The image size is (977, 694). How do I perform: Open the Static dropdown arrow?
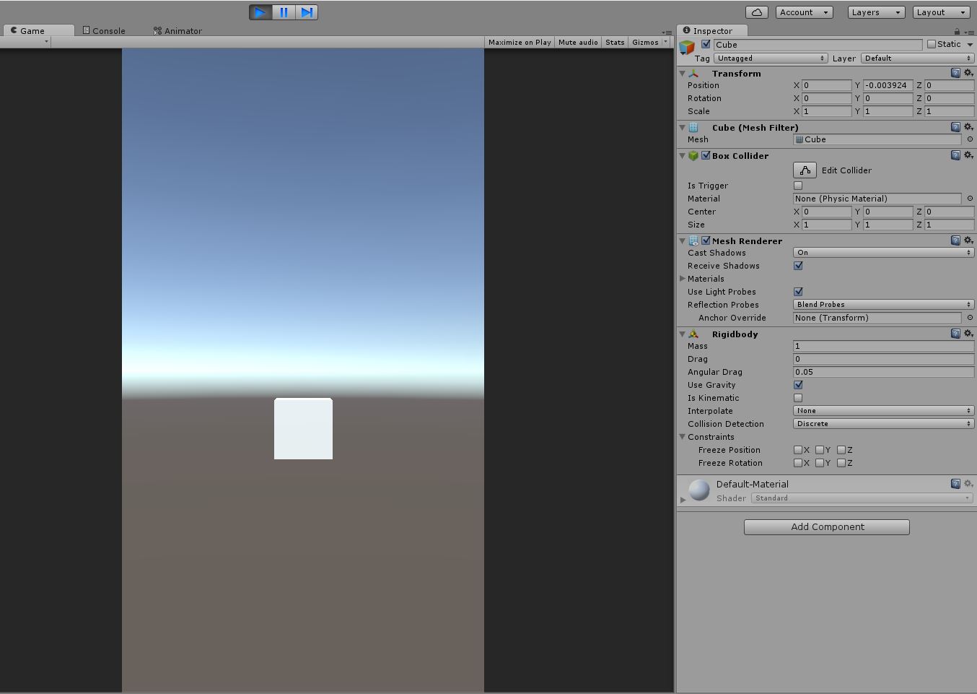point(970,45)
